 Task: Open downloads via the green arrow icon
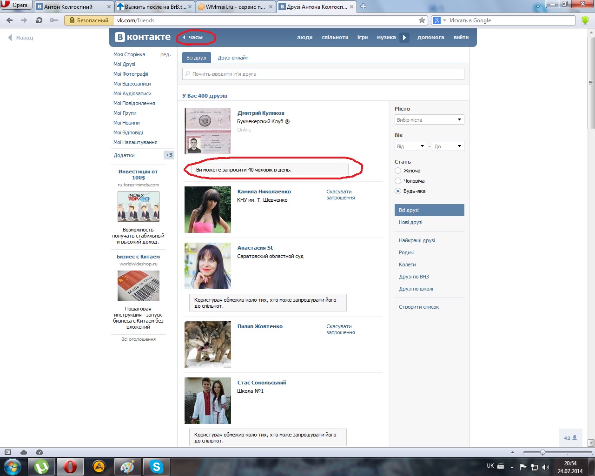pos(585,20)
